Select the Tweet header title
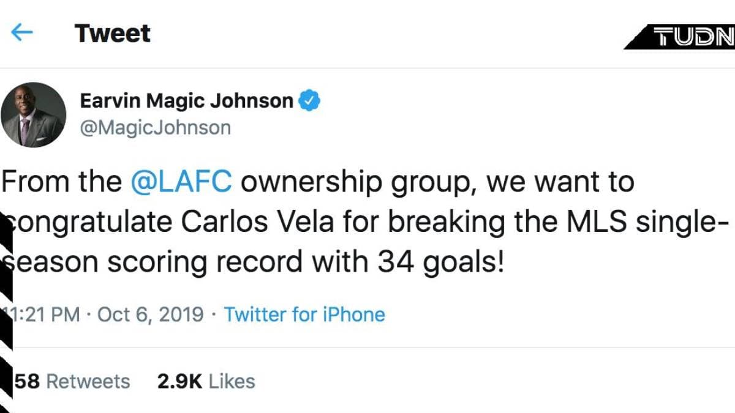Screen dimensions: 735x413 111,34
